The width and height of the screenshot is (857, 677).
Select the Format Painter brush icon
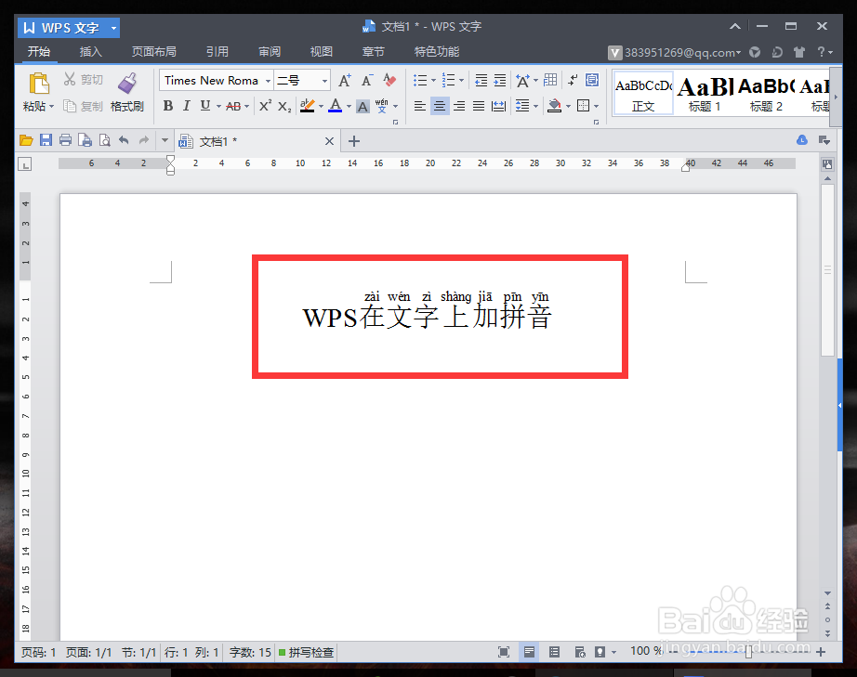[x=127, y=83]
